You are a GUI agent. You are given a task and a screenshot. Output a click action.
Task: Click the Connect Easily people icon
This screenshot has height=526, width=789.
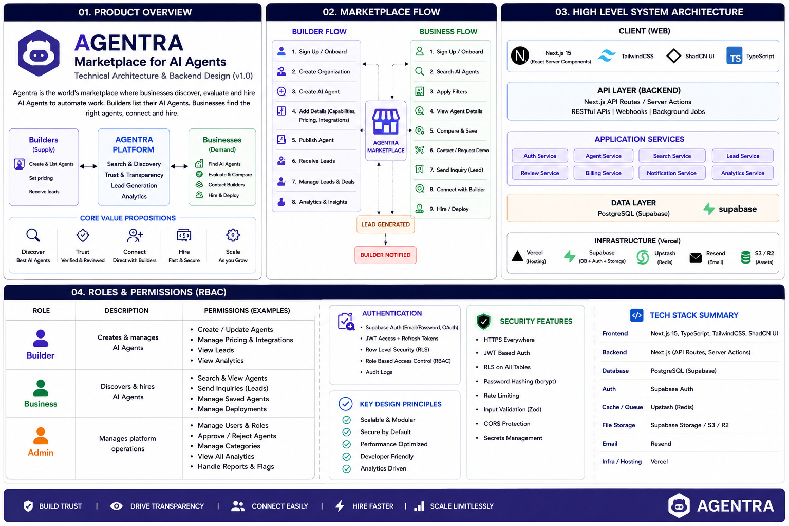238,506
